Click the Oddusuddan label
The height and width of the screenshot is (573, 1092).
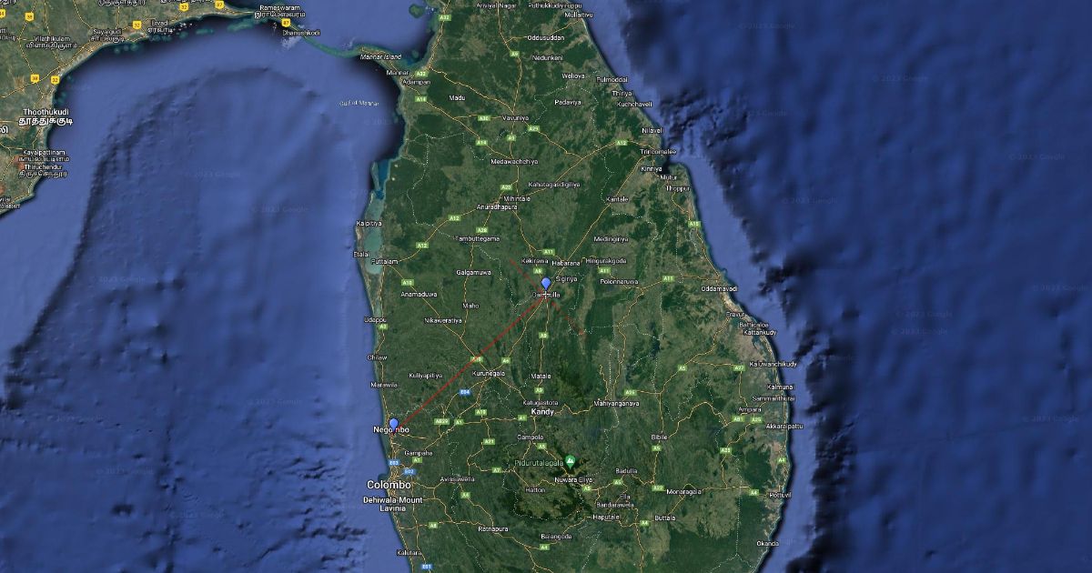544,38
